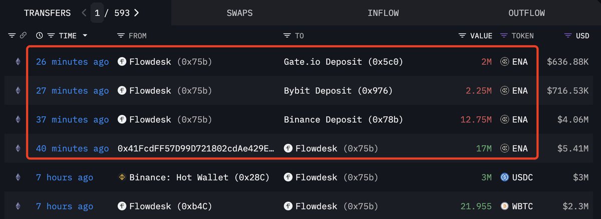Click the clock icon beside TIME
The image size is (601, 219).
(40, 35)
